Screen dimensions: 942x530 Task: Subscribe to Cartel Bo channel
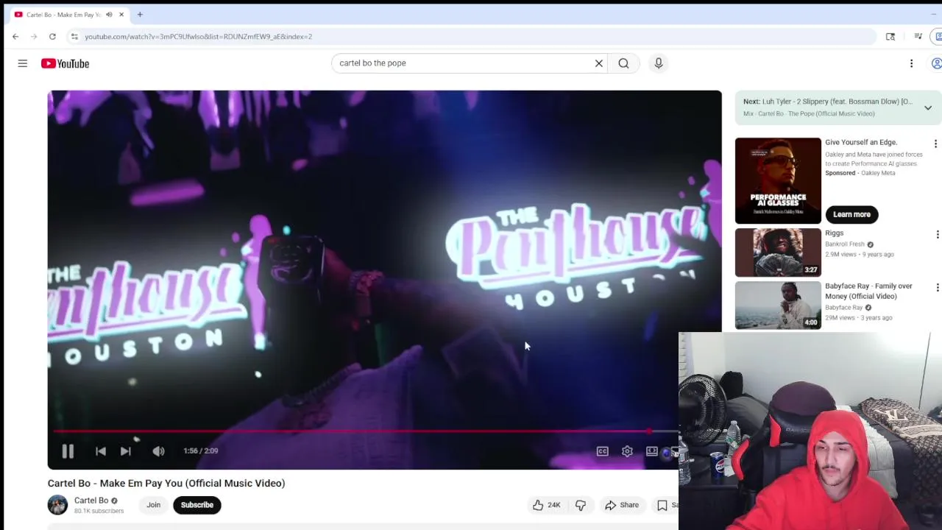click(196, 505)
